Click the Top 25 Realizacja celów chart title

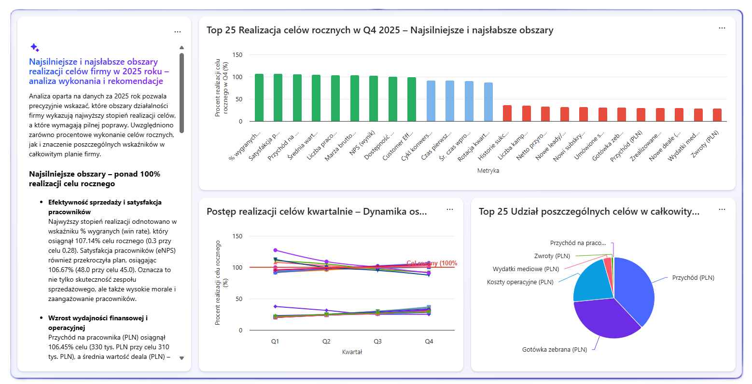(x=379, y=30)
